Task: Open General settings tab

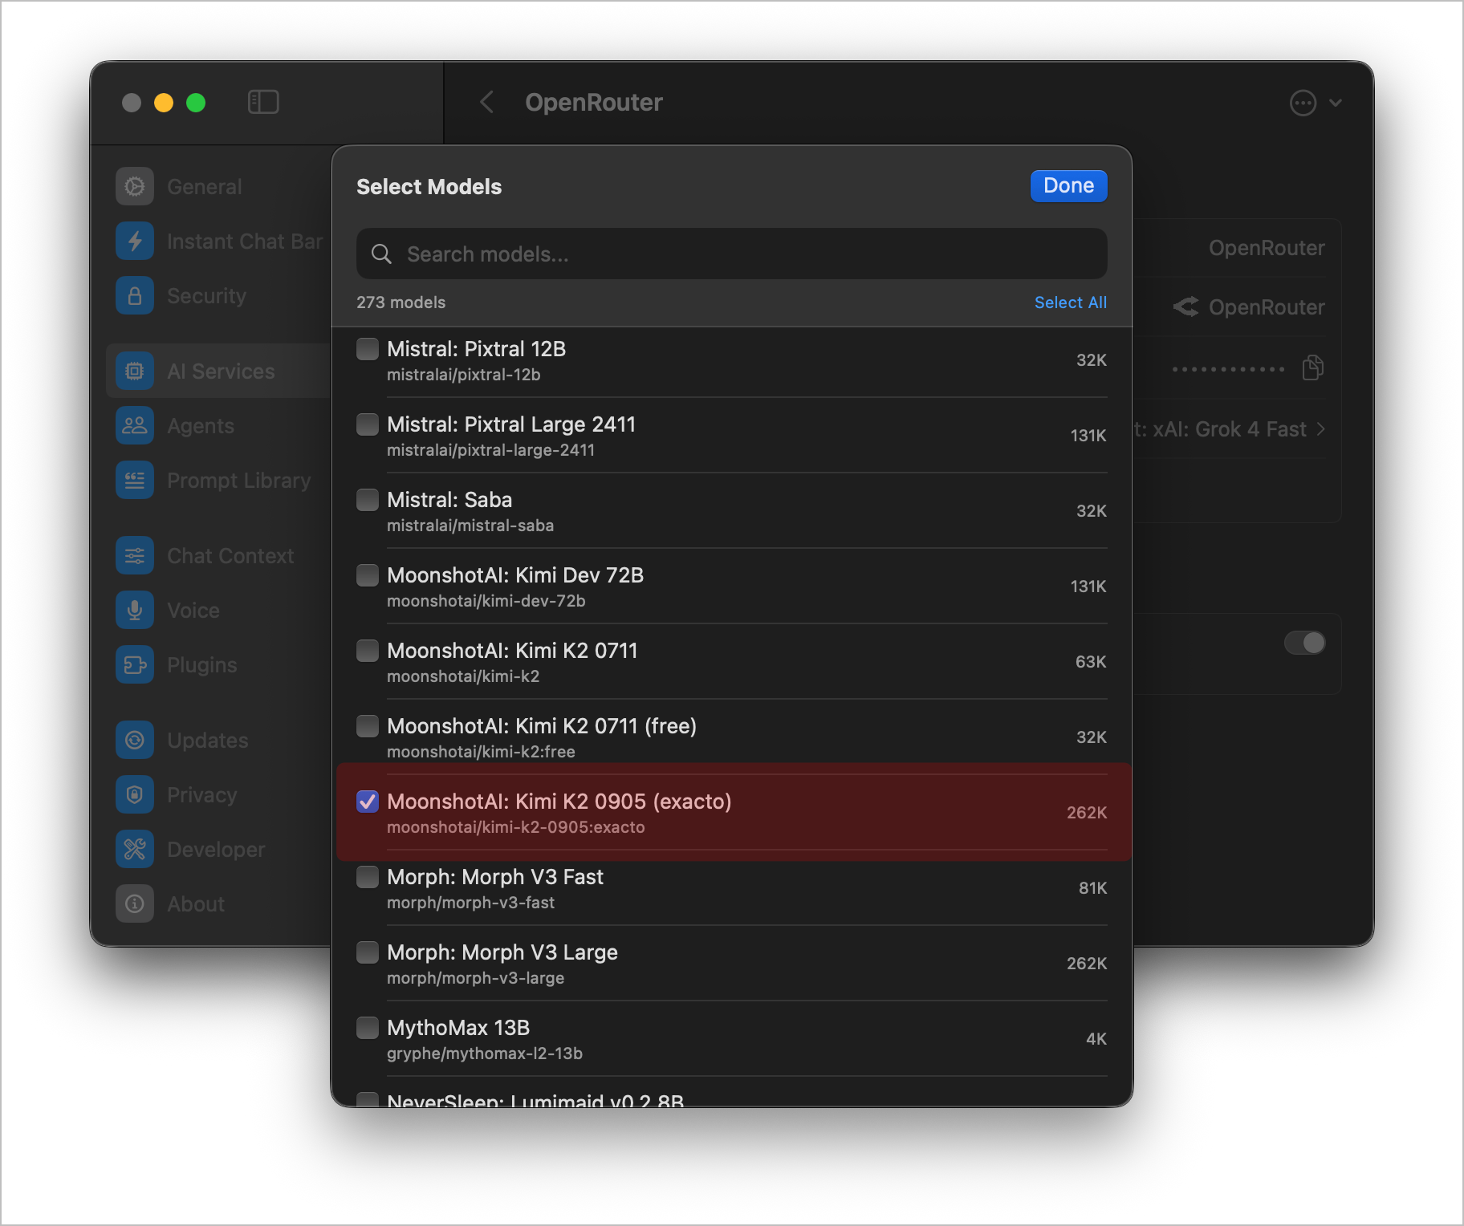Action: coord(204,187)
